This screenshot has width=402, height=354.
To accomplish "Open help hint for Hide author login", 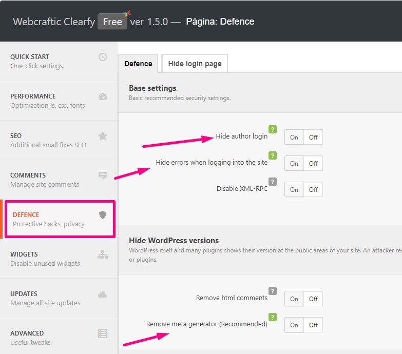I will [273, 129].
